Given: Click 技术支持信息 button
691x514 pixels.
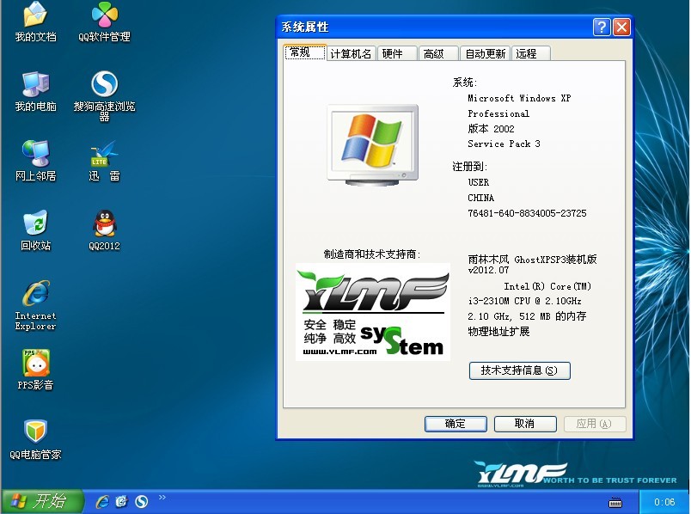Looking at the screenshot, I should [520, 370].
